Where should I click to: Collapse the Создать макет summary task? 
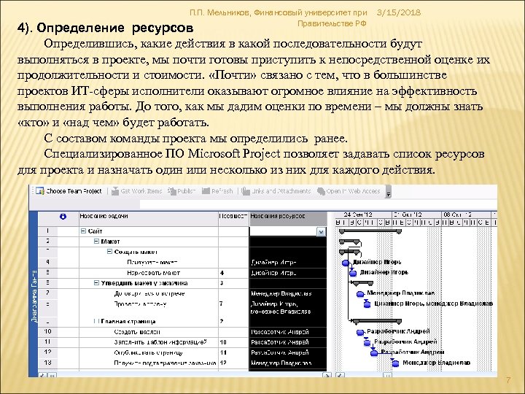pos(109,251)
